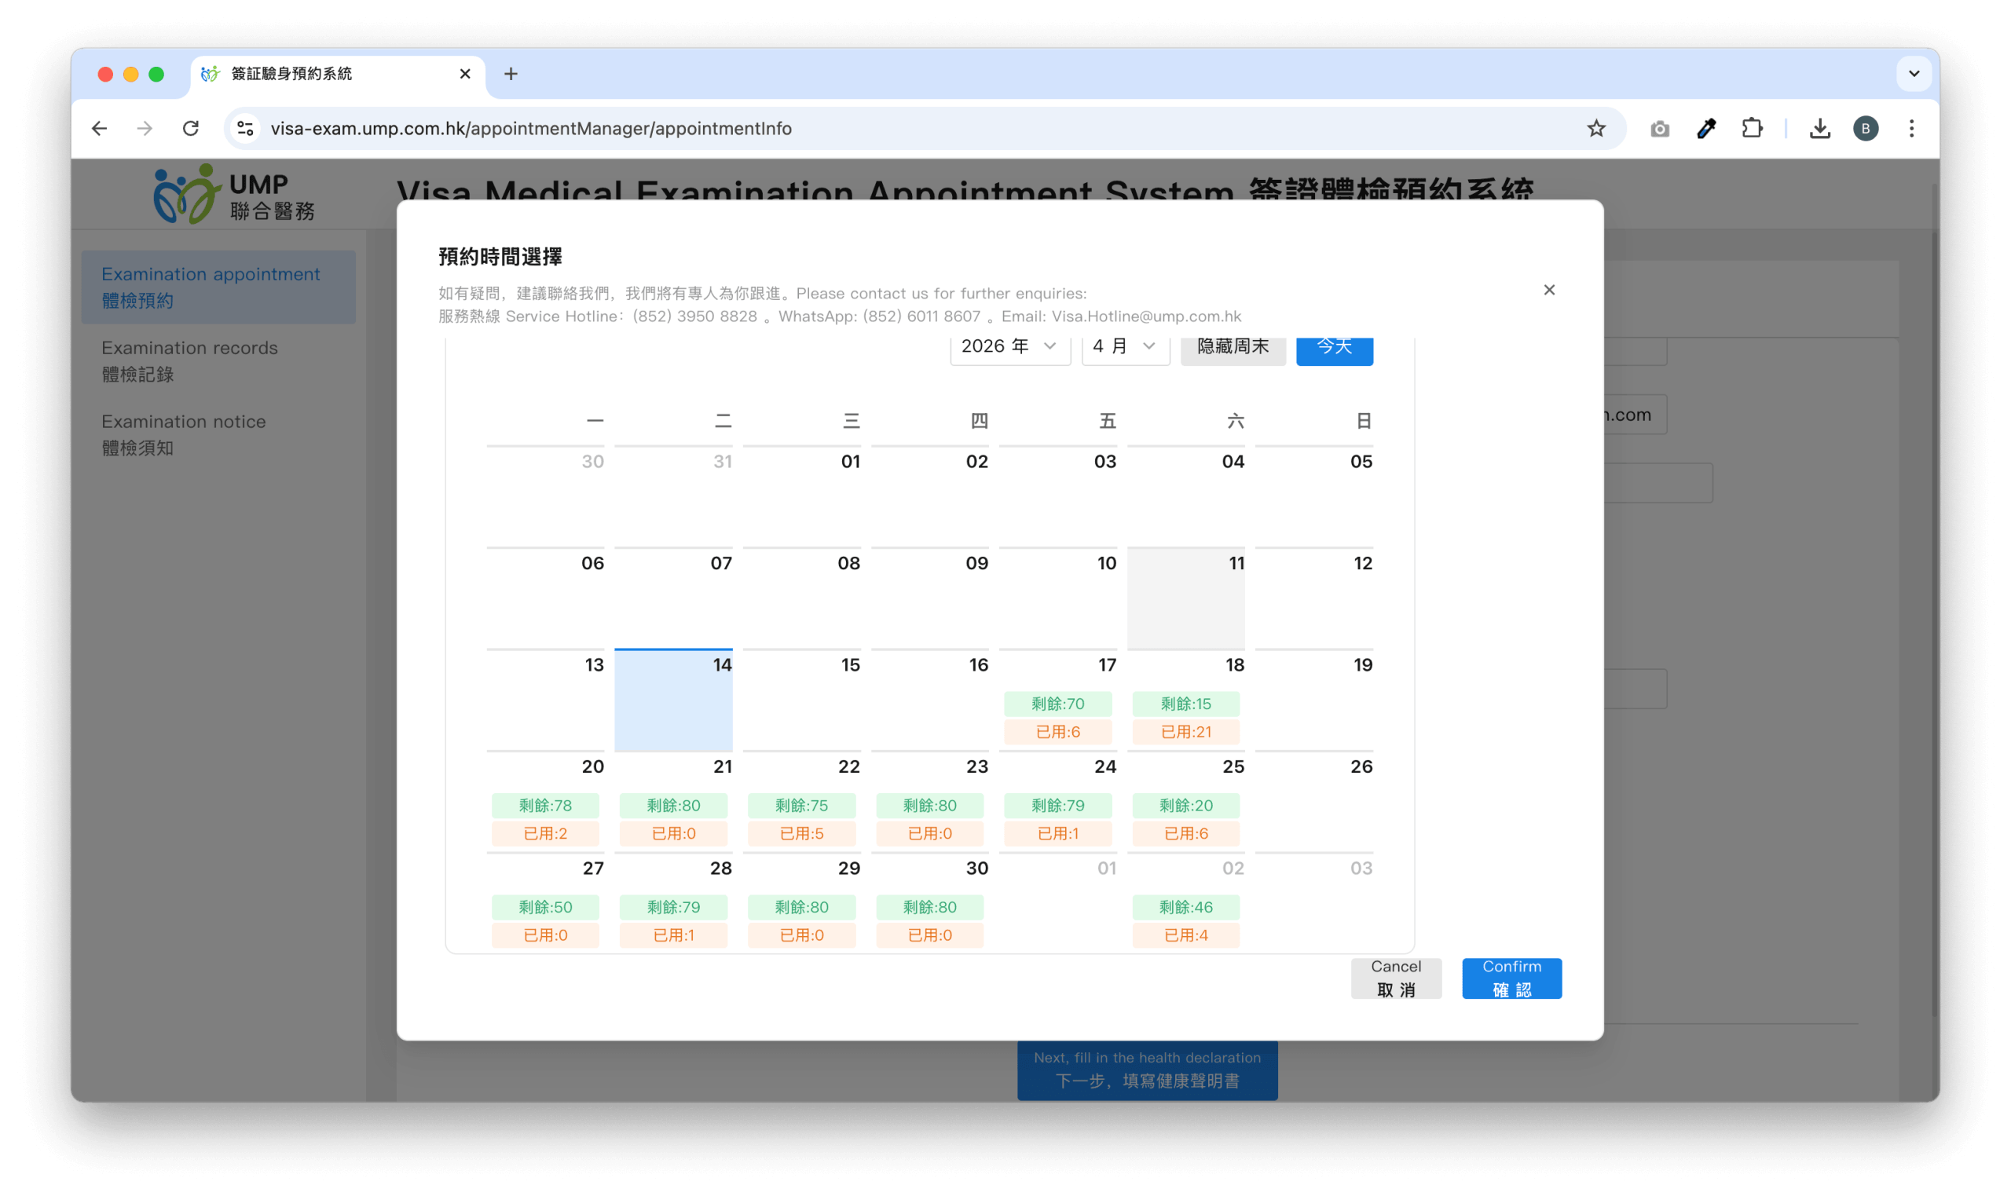2011x1196 pixels.
Task: Click date 11 in the Saturday column
Action: [1185, 598]
